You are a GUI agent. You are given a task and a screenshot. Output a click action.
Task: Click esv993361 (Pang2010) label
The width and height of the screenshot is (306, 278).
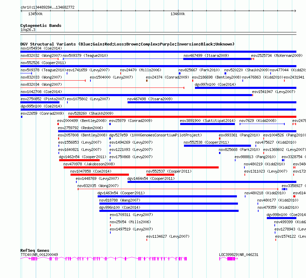239,135
